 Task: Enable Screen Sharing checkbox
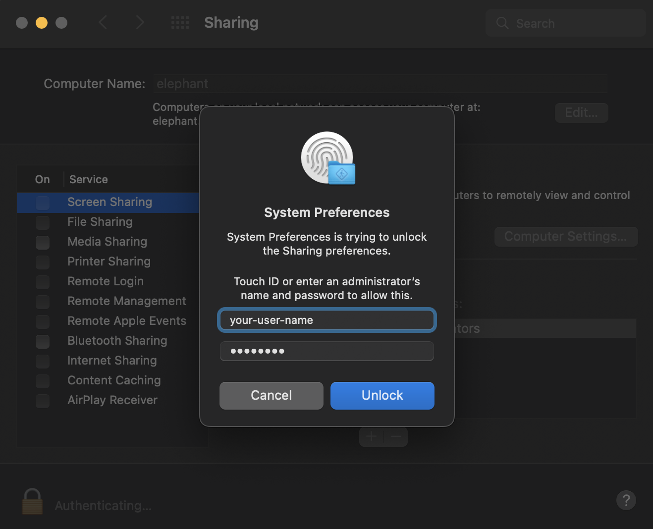[42, 202]
